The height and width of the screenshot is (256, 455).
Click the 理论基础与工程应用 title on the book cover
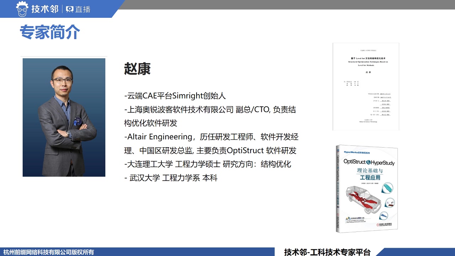click(371, 174)
